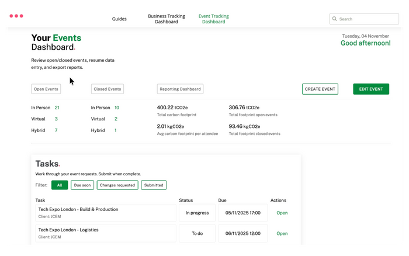Open the 10 In Person closed events count
This screenshot has width=409, height=256.
click(117, 108)
